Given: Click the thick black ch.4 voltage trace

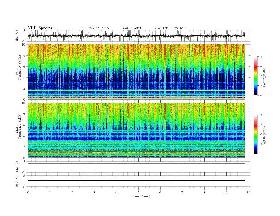Looking at the screenshot, I should (x=136, y=181).
